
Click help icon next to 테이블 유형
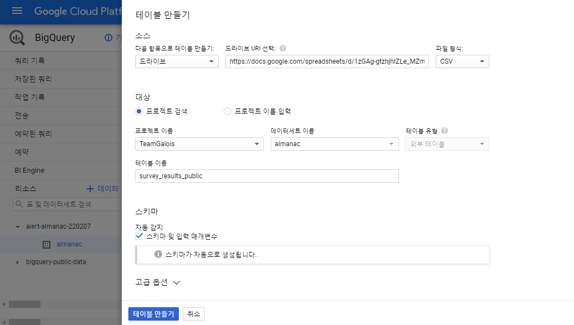pos(444,131)
